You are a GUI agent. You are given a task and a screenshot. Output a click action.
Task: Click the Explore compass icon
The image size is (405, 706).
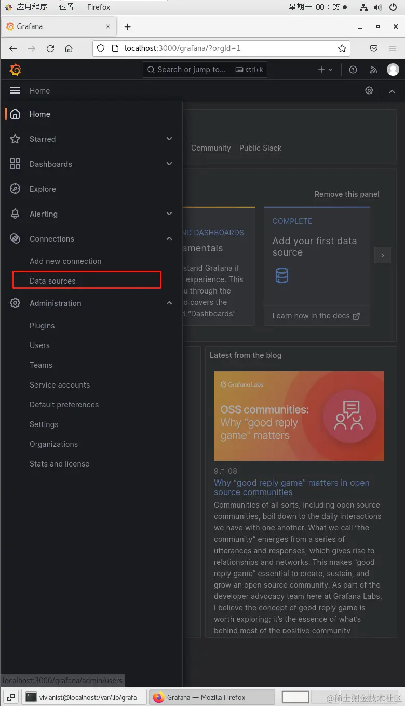pos(15,189)
